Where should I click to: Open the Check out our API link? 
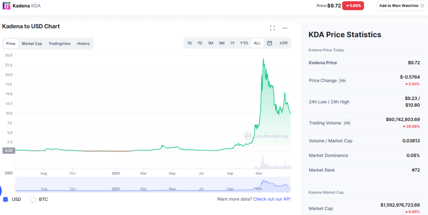271,199
